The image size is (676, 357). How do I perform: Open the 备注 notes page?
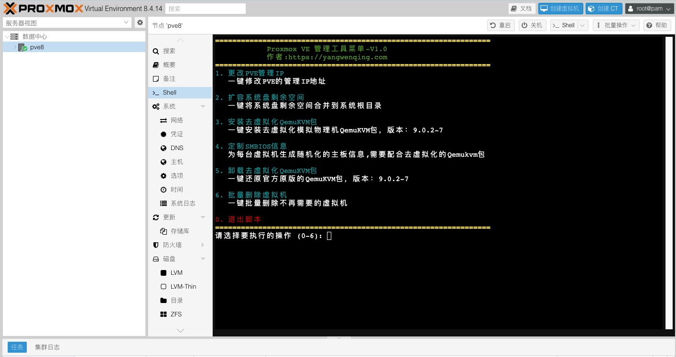click(169, 79)
